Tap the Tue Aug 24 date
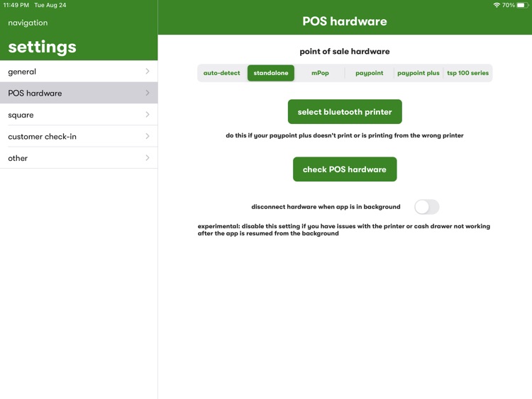Screen dimensions: 532x399 (50, 5)
